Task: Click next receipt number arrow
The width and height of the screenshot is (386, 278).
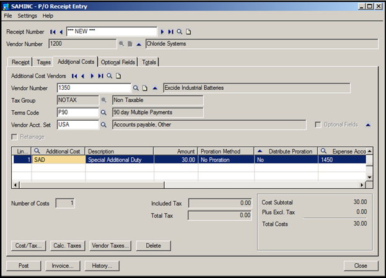Action: pyautogui.click(x=162, y=31)
